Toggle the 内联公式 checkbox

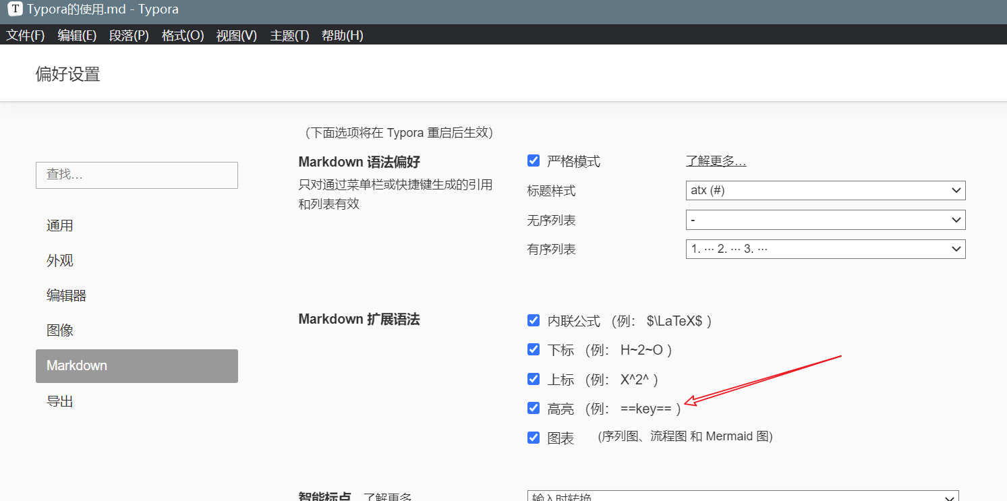pos(534,320)
